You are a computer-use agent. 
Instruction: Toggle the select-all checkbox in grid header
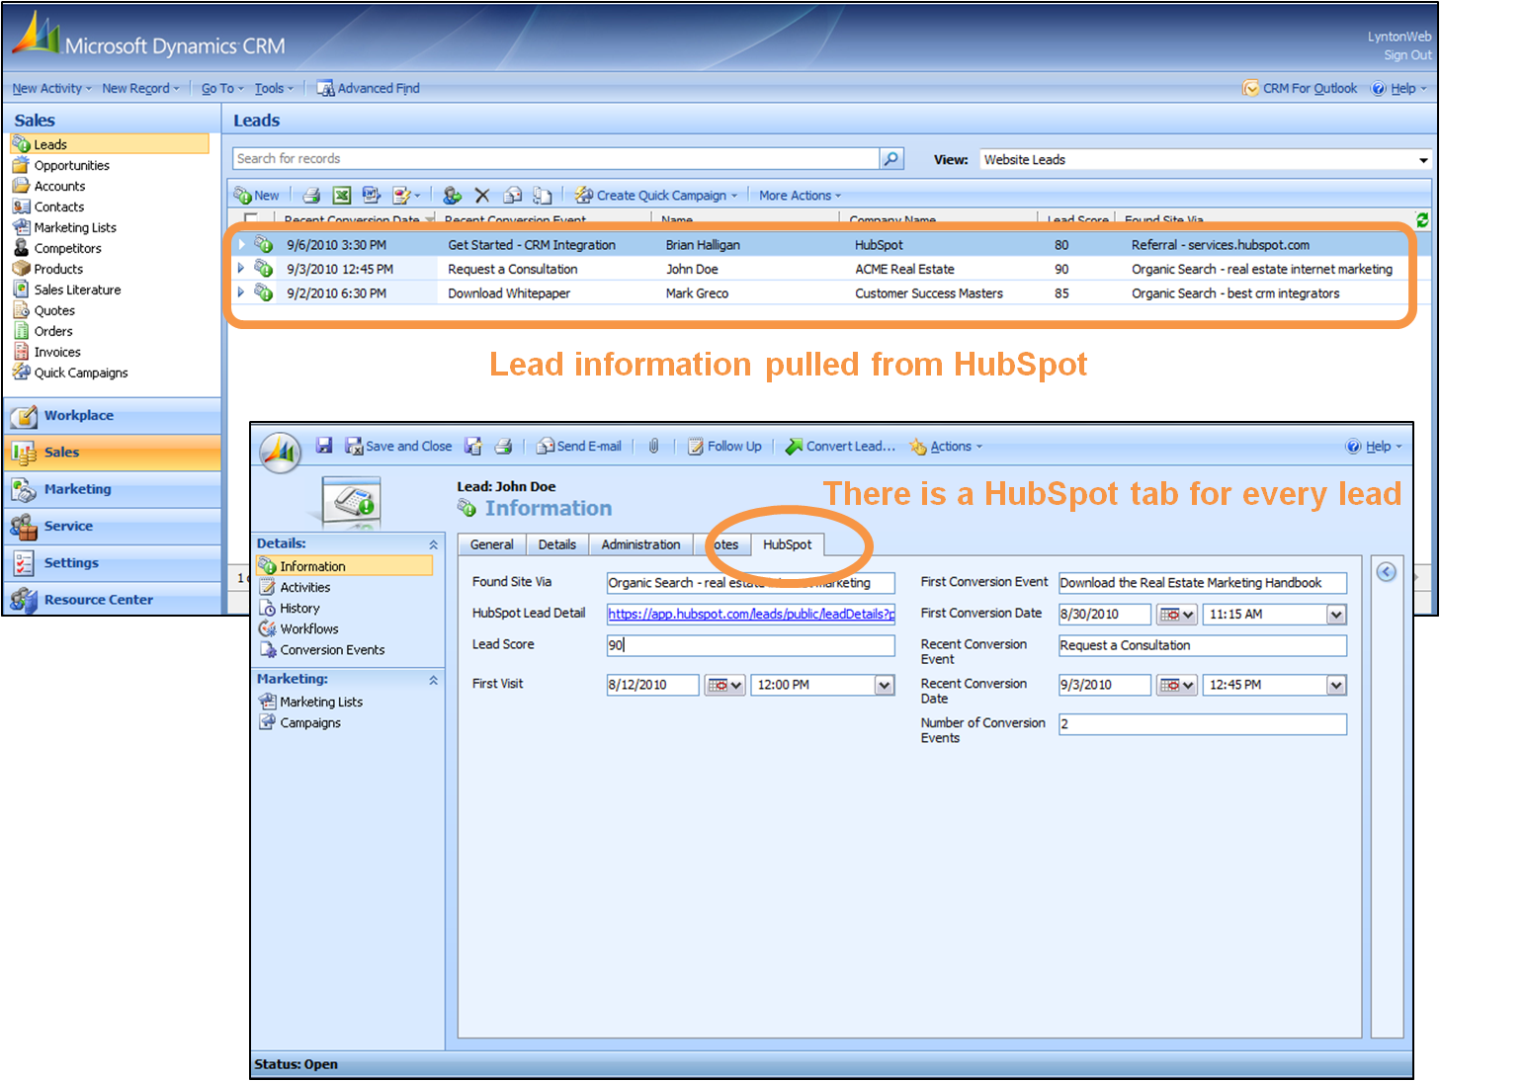(251, 219)
